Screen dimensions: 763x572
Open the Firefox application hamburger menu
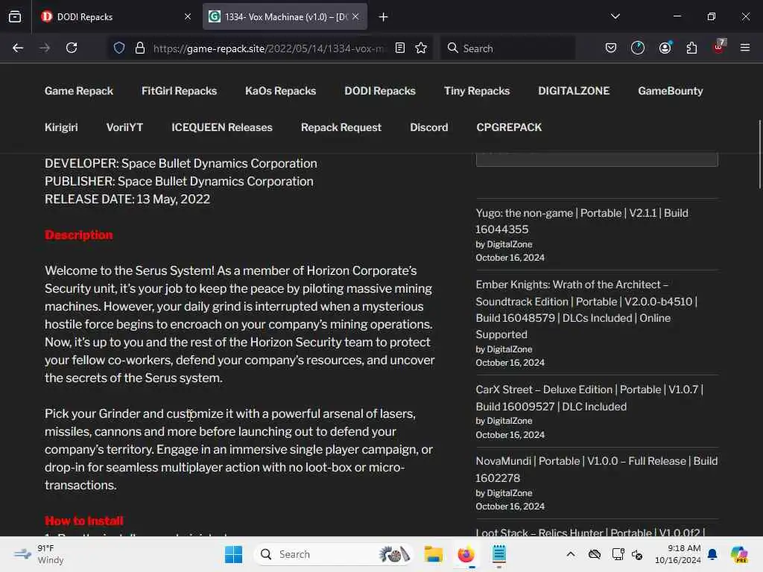(x=745, y=48)
